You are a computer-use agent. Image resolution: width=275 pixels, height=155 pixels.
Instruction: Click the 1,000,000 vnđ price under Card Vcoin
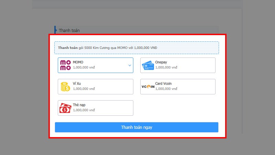(166, 89)
